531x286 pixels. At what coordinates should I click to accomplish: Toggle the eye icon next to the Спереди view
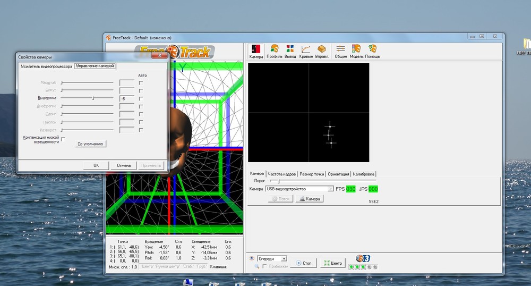(252, 258)
